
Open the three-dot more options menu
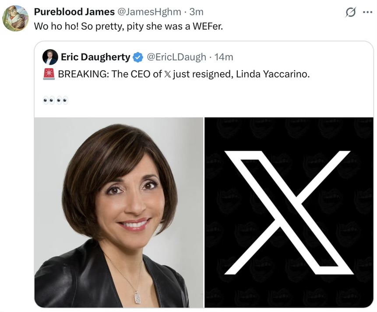point(367,12)
